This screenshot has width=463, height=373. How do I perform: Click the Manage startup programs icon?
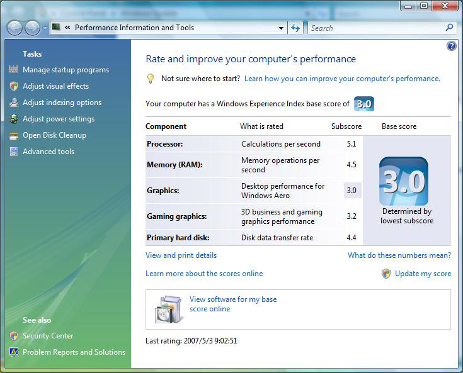point(14,70)
